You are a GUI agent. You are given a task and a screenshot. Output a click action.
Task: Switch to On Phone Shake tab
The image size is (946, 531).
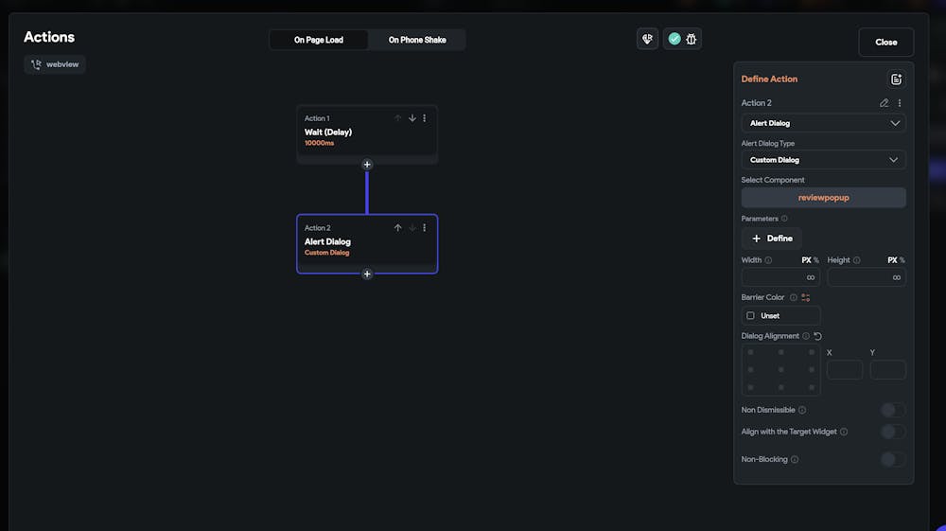pyautogui.click(x=417, y=40)
